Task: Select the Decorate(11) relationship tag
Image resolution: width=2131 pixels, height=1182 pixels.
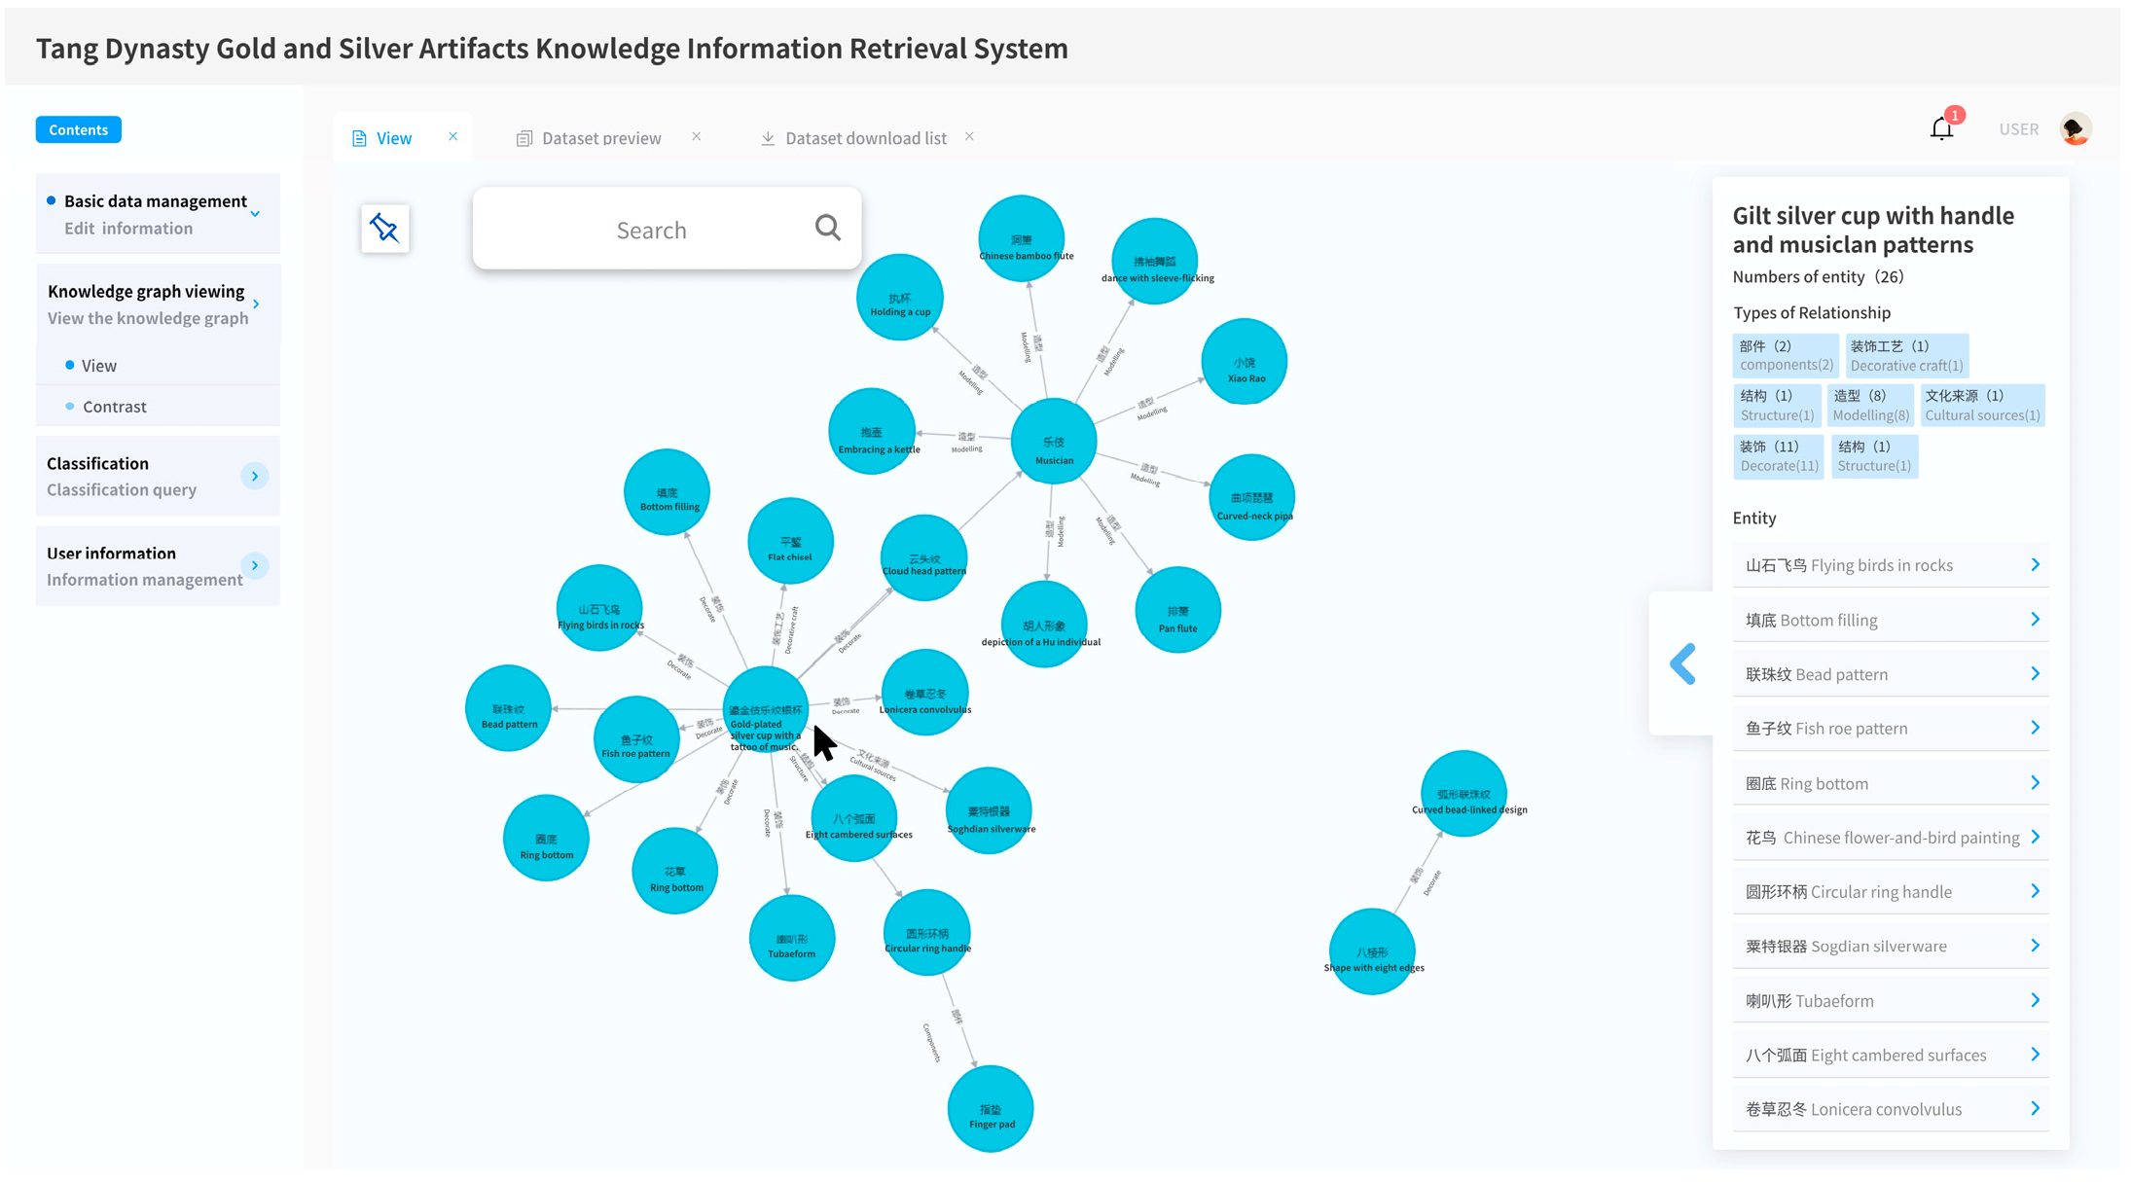Action: click(x=1778, y=456)
